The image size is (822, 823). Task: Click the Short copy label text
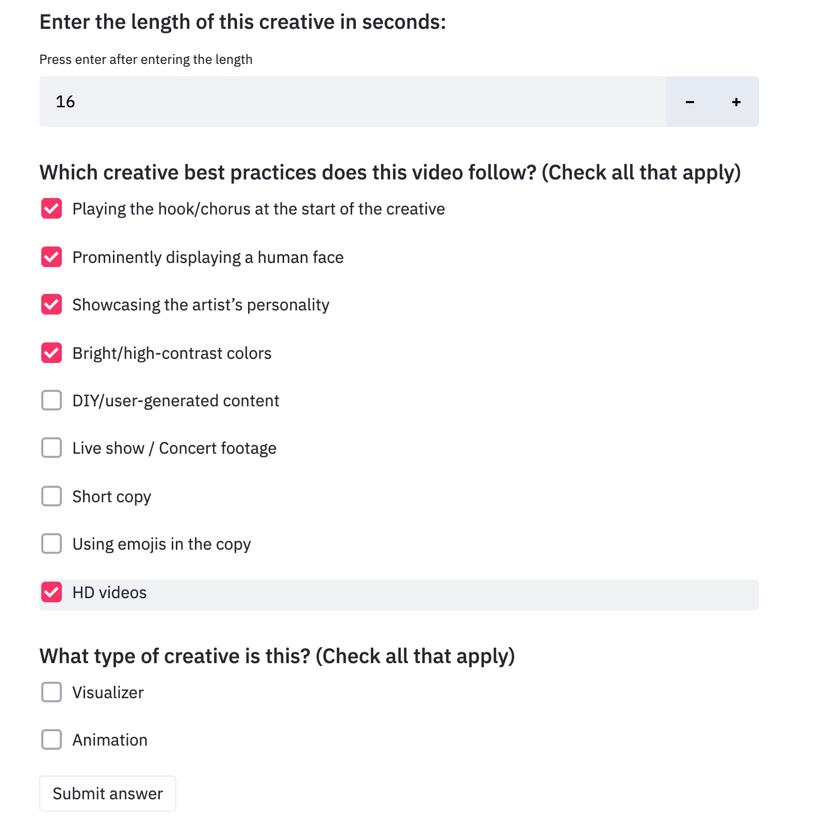pos(111,497)
